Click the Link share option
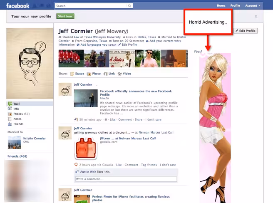Image resolution: width=273 pixels, height=203 pixels. point(109,74)
